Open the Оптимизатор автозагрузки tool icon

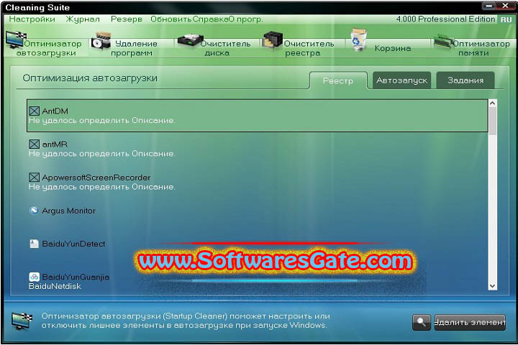(16, 40)
